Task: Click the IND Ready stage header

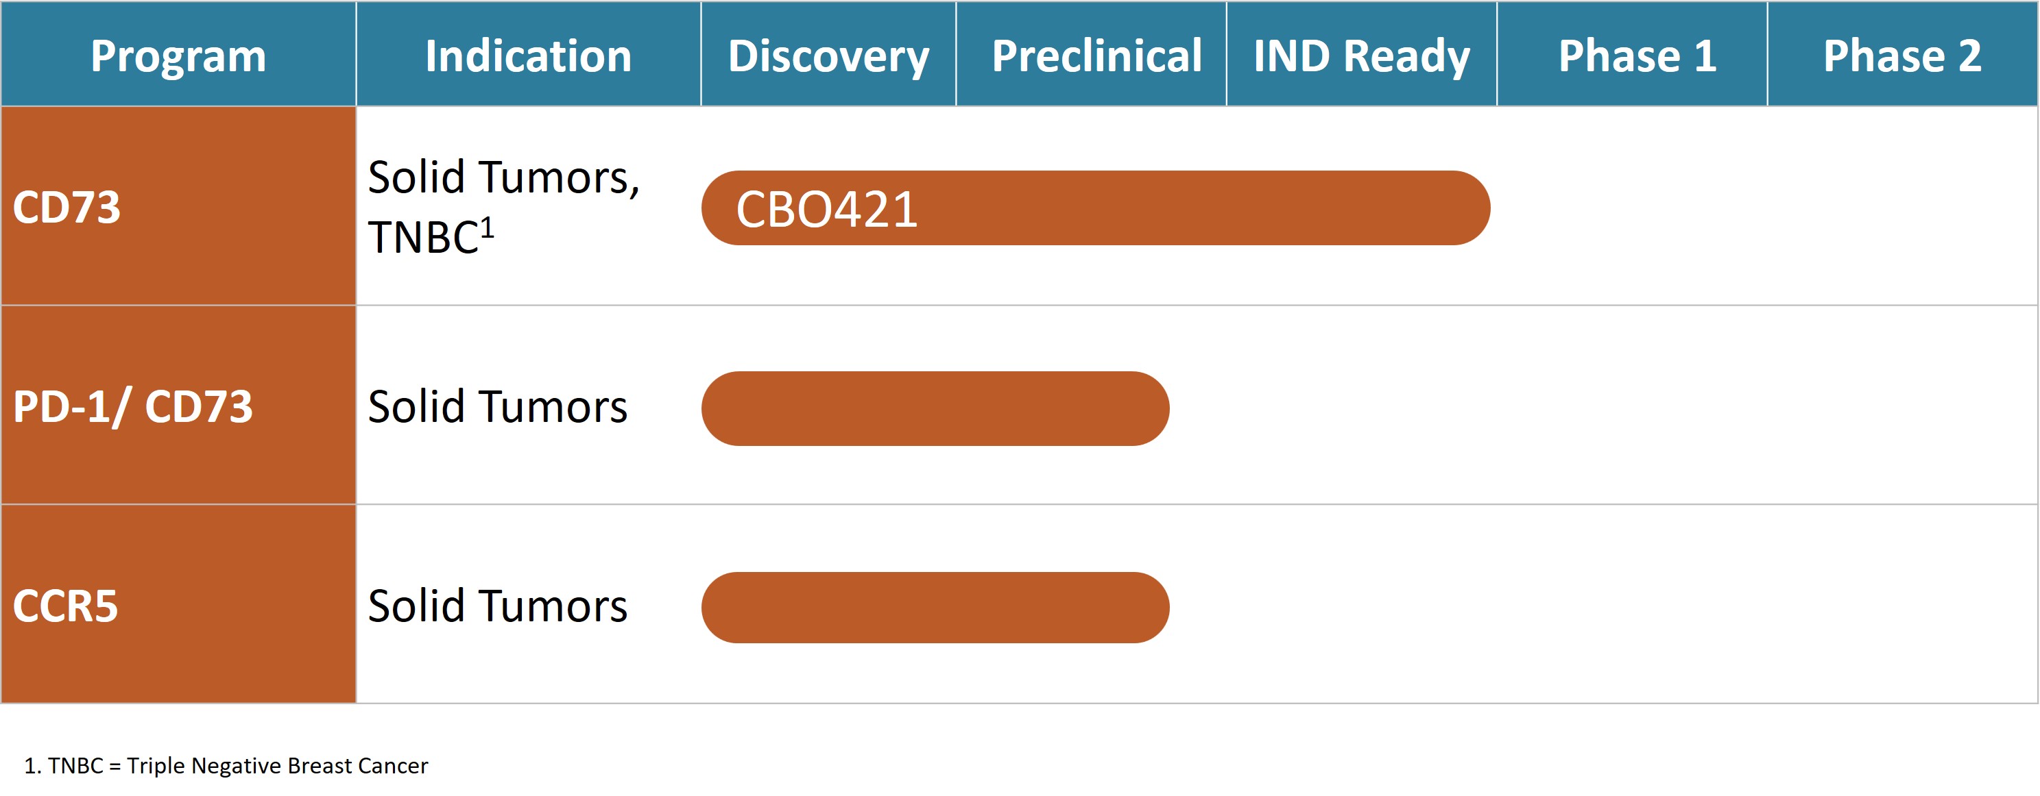Action: coord(1361,55)
